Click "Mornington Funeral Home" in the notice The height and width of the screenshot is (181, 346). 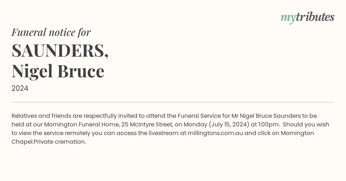82,125
